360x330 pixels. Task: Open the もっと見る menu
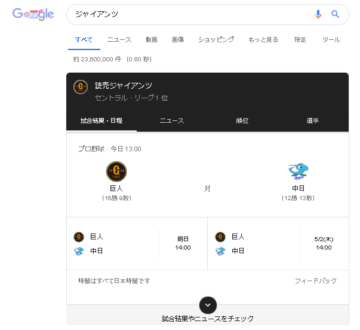tap(263, 40)
